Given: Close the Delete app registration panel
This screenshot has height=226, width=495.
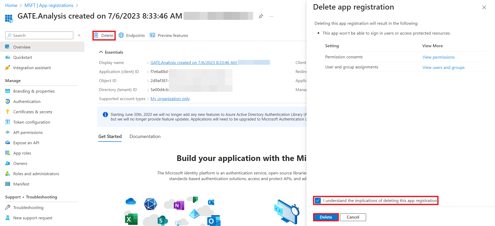Looking at the screenshot, I should [x=484, y=7].
